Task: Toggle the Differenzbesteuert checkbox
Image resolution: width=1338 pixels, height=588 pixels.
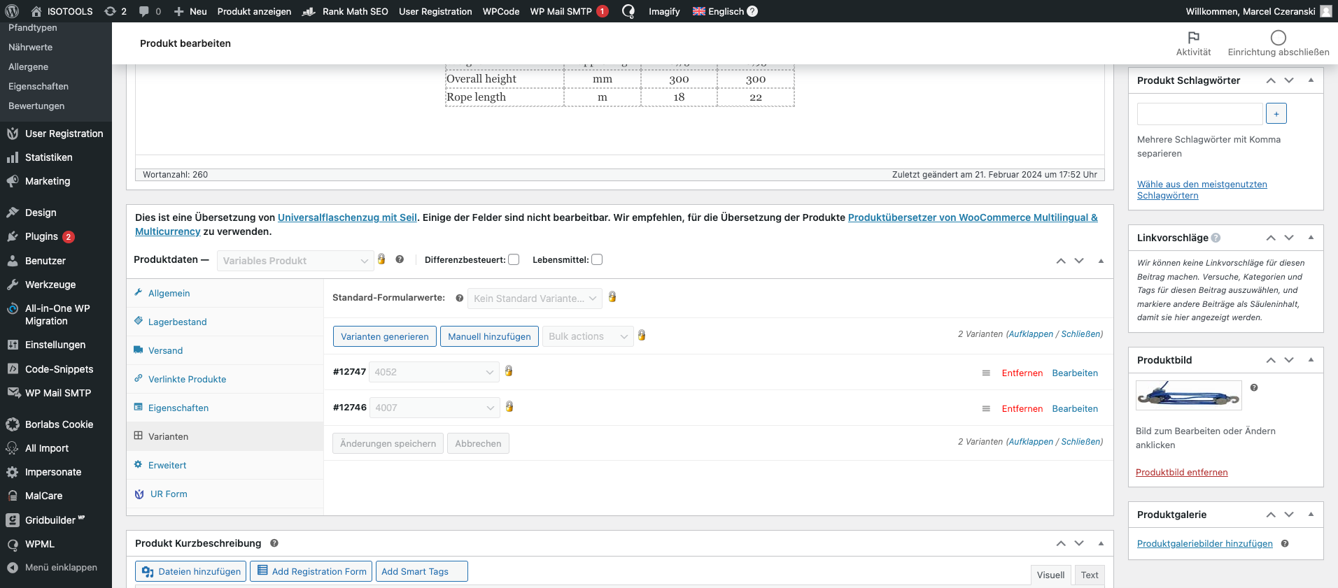Action: point(514,259)
